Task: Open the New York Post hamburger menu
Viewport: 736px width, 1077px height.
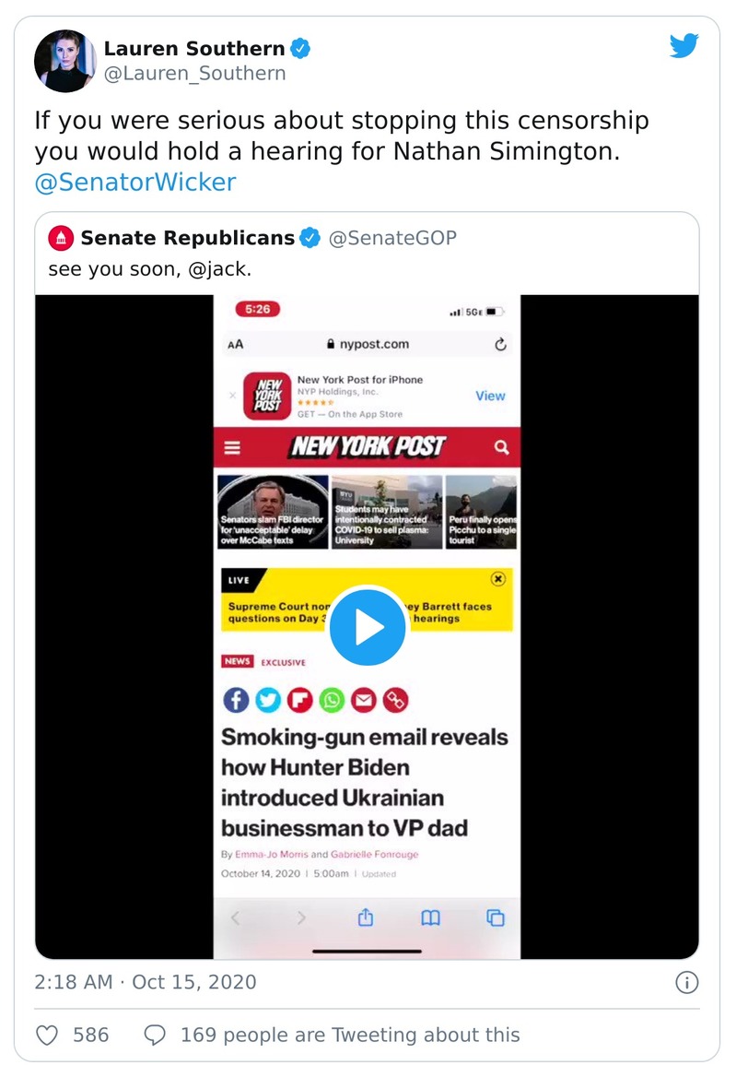Action: (232, 448)
